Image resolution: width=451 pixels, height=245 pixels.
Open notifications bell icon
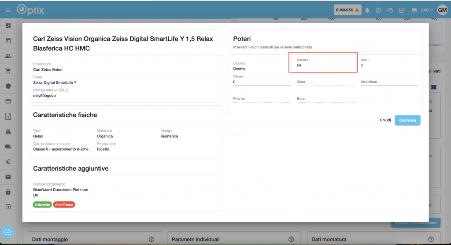[x=367, y=10]
